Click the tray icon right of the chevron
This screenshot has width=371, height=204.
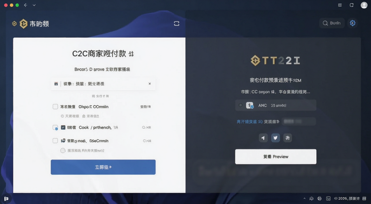(x=312, y=198)
